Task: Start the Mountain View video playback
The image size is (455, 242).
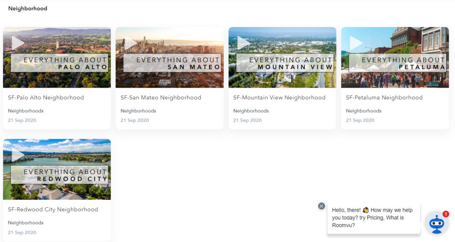Action: (243, 43)
